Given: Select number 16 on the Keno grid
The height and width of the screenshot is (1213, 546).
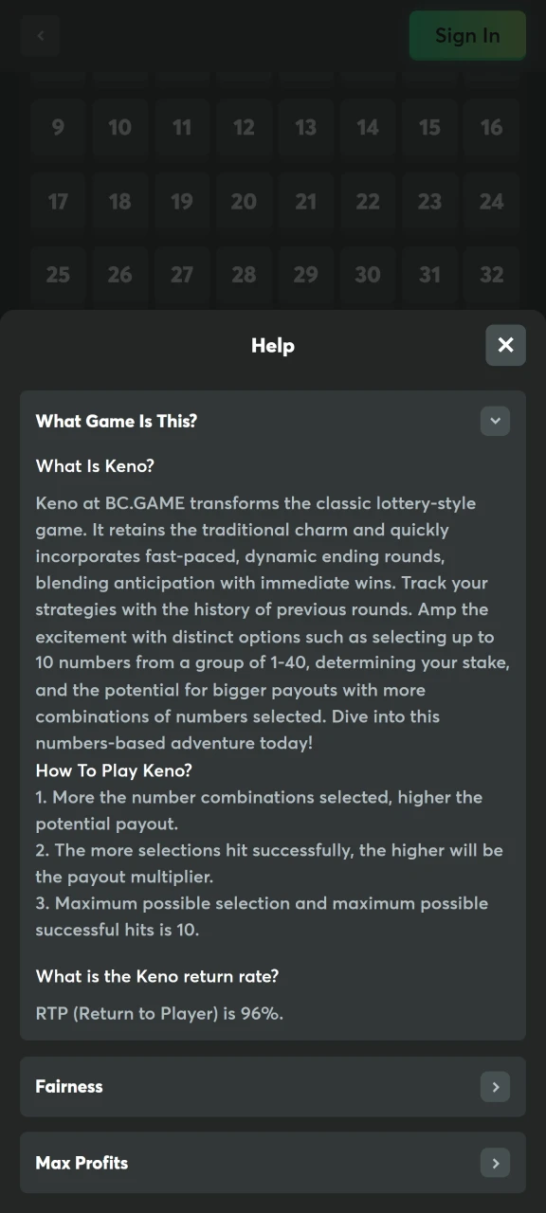Looking at the screenshot, I should pyautogui.click(x=491, y=127).
